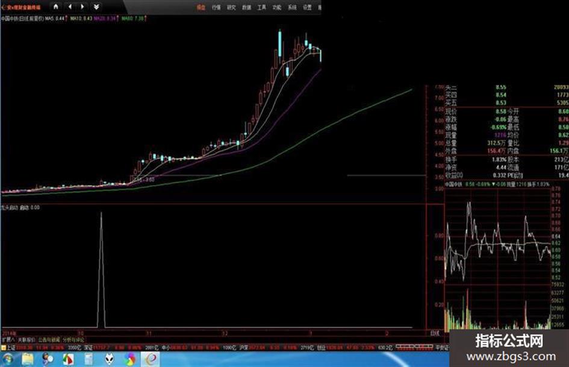The height and width of the screenshot is (367, 569).
Task: Go forward with the right arrow icon
Action: 82,7
